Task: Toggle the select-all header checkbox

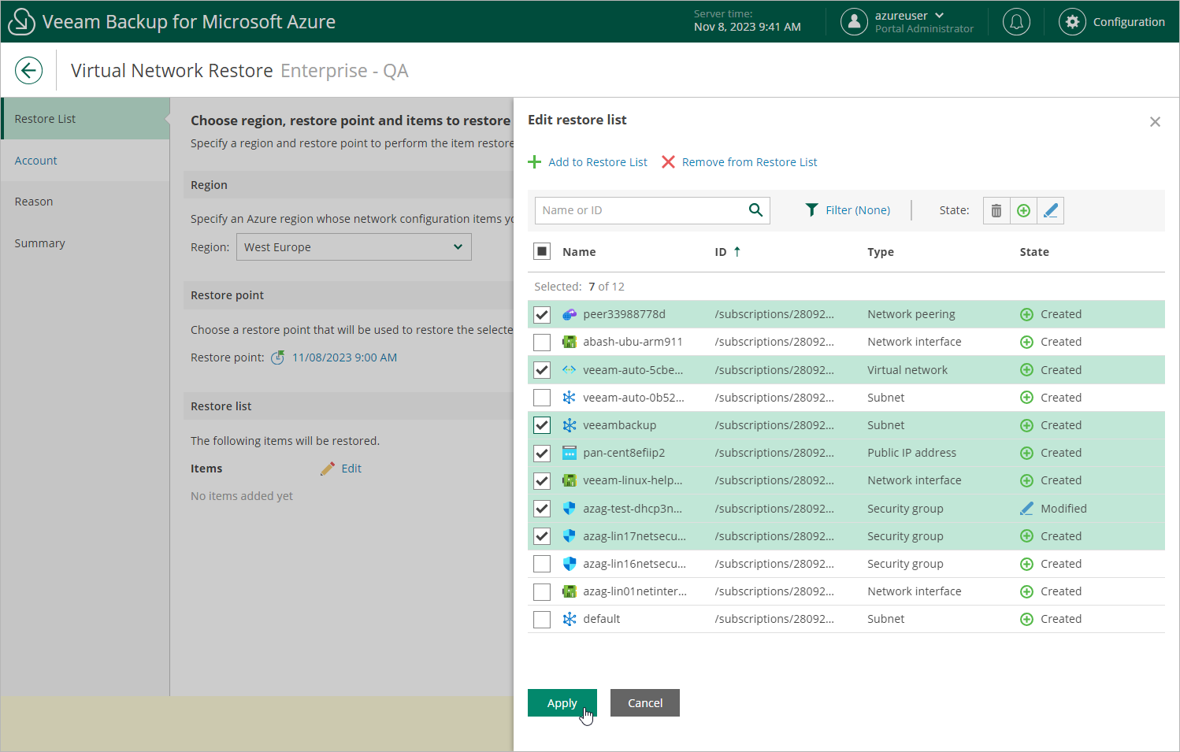Action: (542, 251)
